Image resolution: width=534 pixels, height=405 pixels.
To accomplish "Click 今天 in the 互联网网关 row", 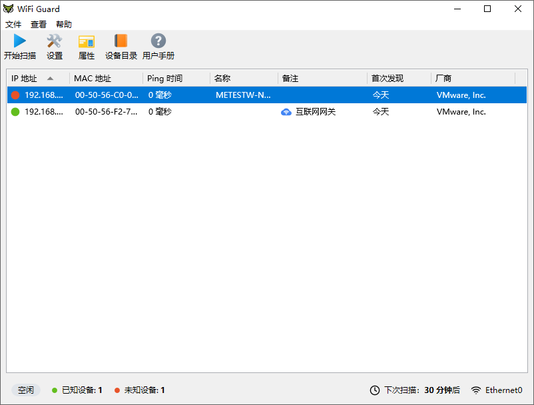I will (381, 112).
